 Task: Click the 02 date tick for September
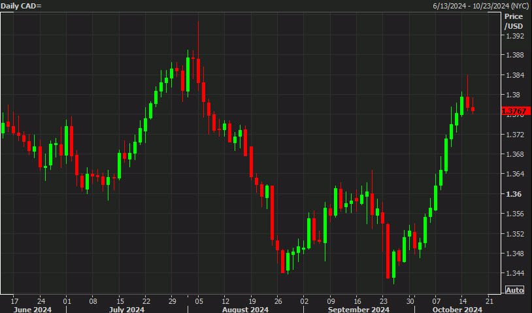pyautogui.click(x=305, y=301)
